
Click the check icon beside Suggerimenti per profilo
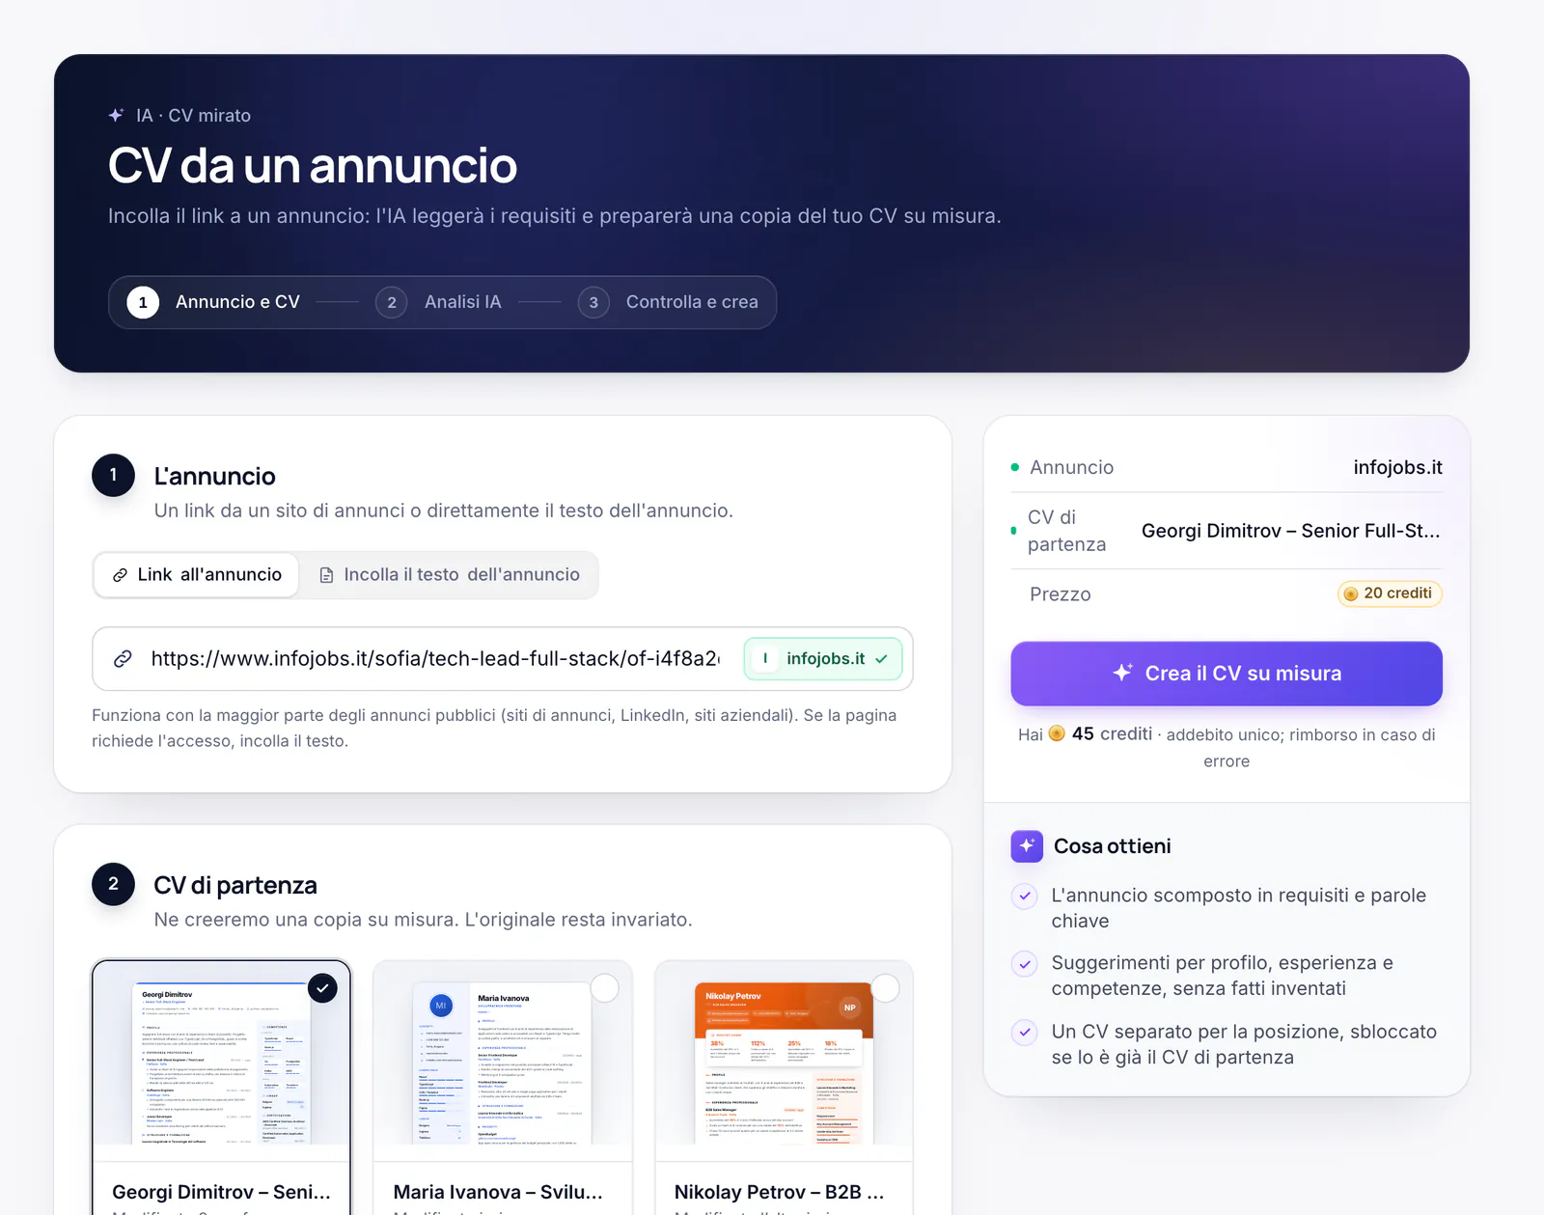(x=1025, y=963)
